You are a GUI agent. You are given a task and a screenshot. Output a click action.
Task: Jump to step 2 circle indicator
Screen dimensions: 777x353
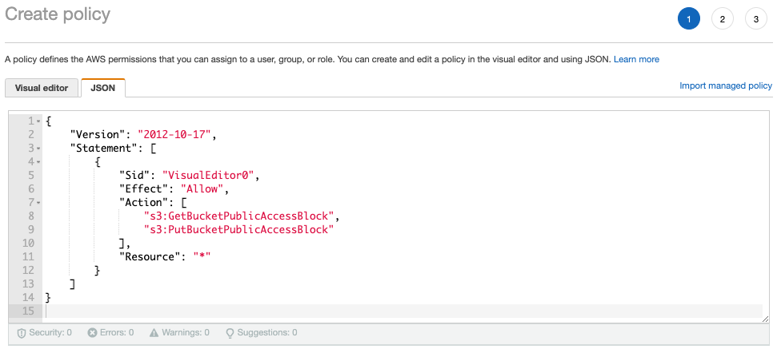(722, 18)
